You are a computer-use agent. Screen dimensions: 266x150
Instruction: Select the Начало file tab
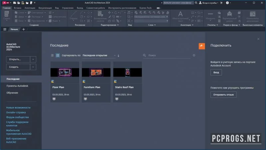14,29
